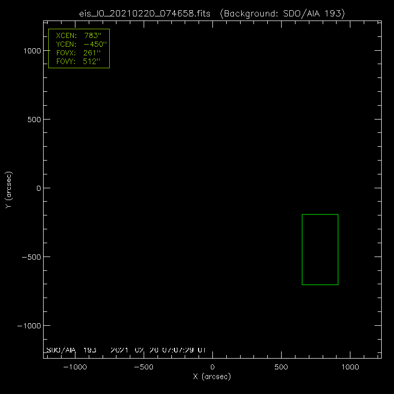This screenshot has width=394, height=394.
Task: Click the SDO/AIA 193 timestamp at plot bottom
Action: point(126,350)
